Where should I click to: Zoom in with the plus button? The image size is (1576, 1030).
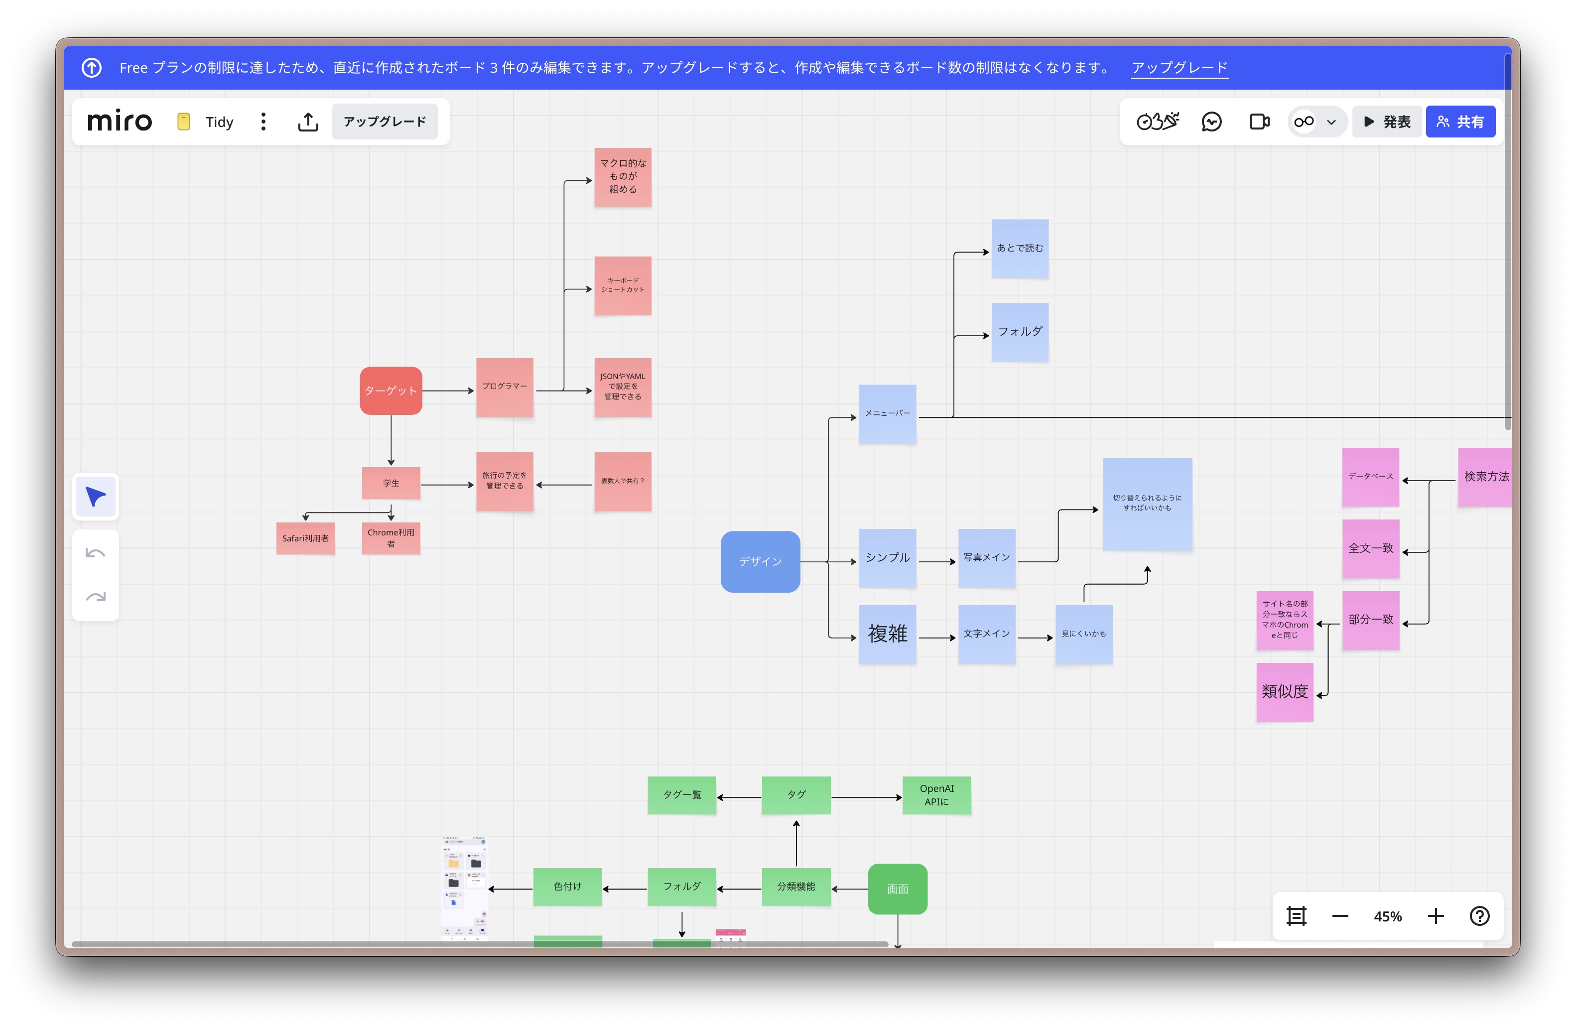[1435, 916]
